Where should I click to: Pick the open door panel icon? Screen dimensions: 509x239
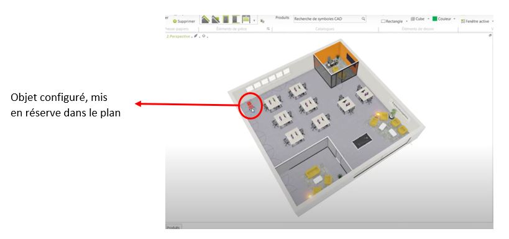tap(236, 19)
